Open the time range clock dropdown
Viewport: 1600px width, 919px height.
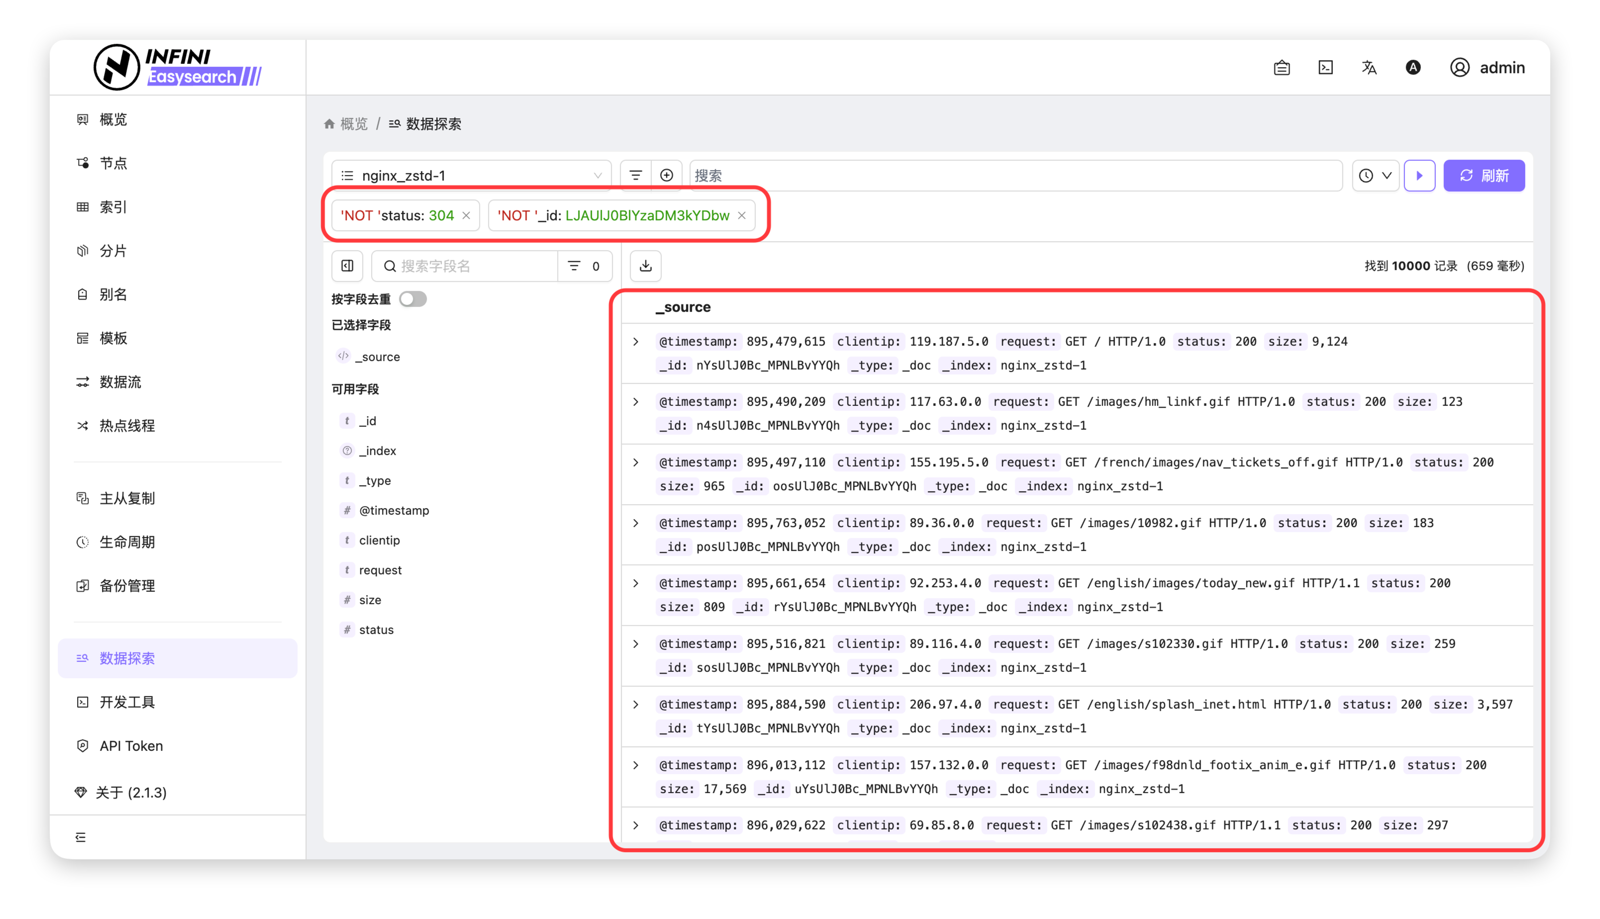pyautogui.click(x=1375, y=176)
